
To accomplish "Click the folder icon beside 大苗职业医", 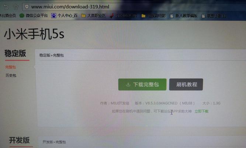I will [83, 16].
